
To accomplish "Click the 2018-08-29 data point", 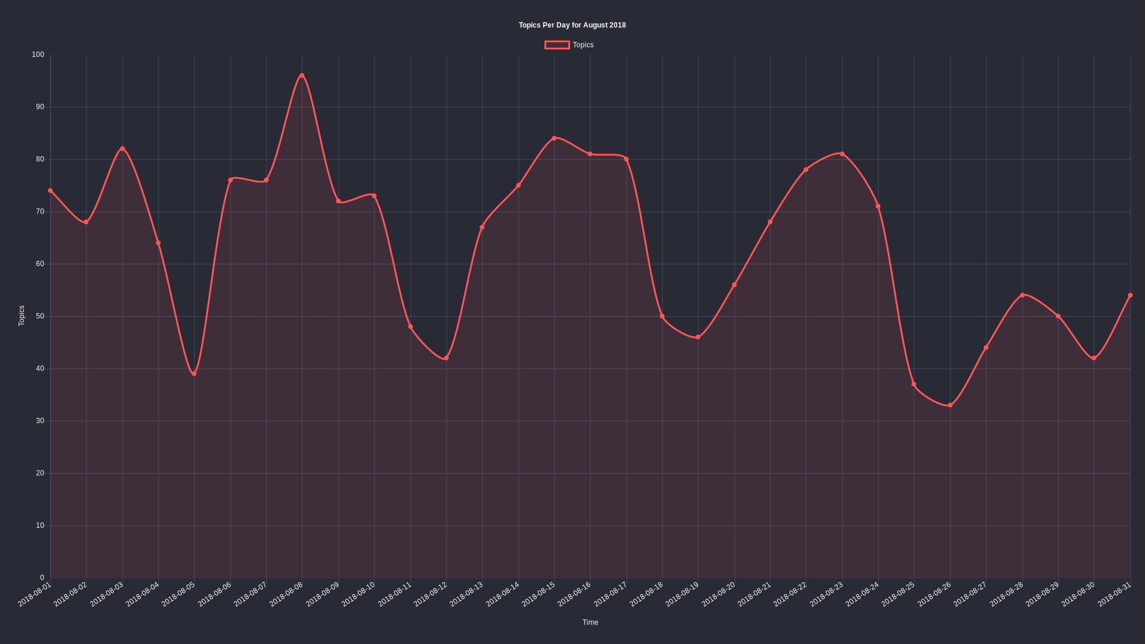I will pos(1058,316).
